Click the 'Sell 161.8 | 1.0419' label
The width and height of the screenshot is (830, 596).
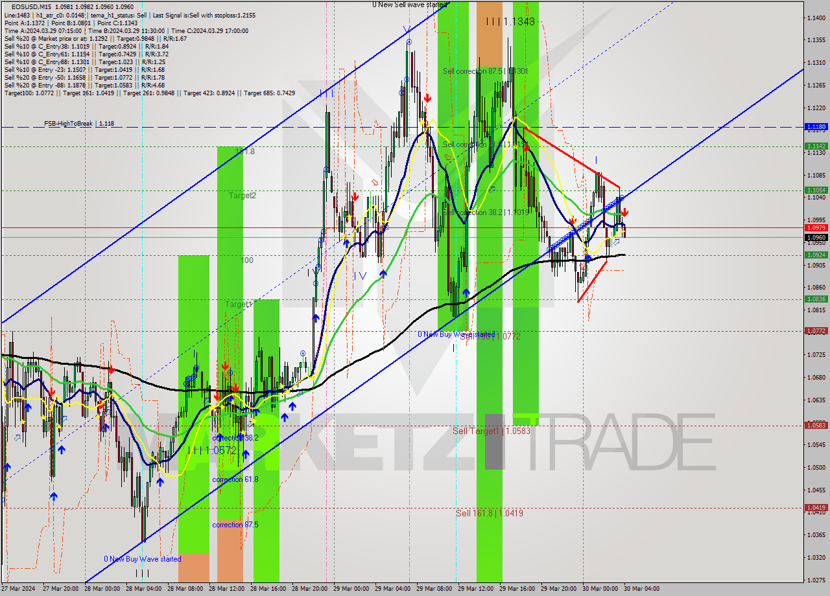489,512
